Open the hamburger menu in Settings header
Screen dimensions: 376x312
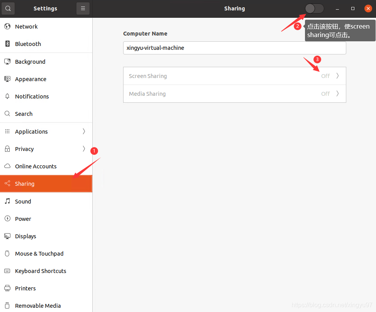(83, 8)
